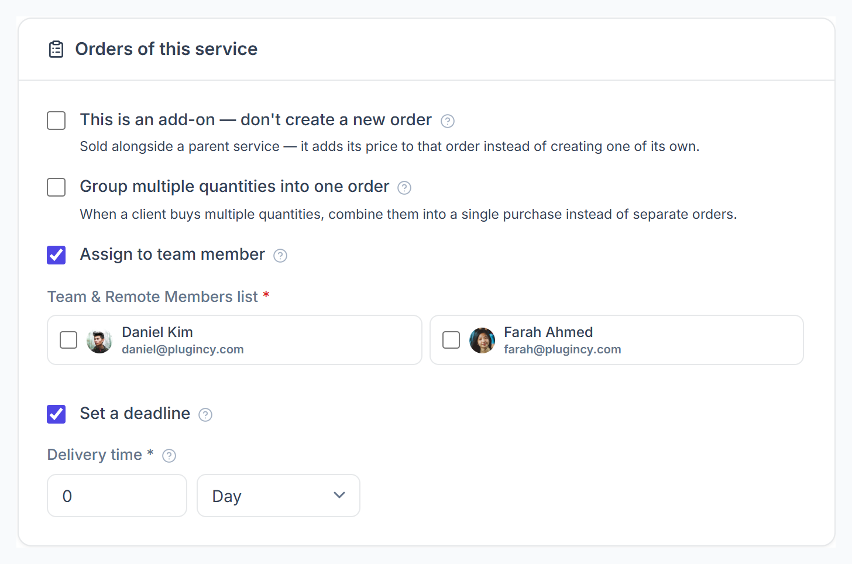
Task: Click 'Team & Remote Members list' label
Action: [x=153, y=297]
